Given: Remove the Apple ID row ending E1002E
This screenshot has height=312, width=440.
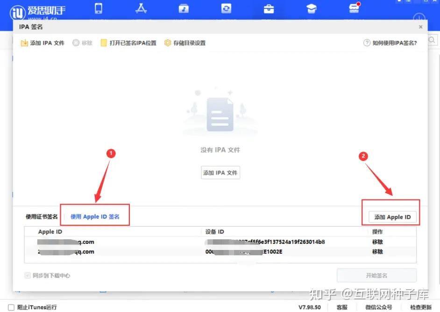Looking at the screenshot, I should pos(377,251).
